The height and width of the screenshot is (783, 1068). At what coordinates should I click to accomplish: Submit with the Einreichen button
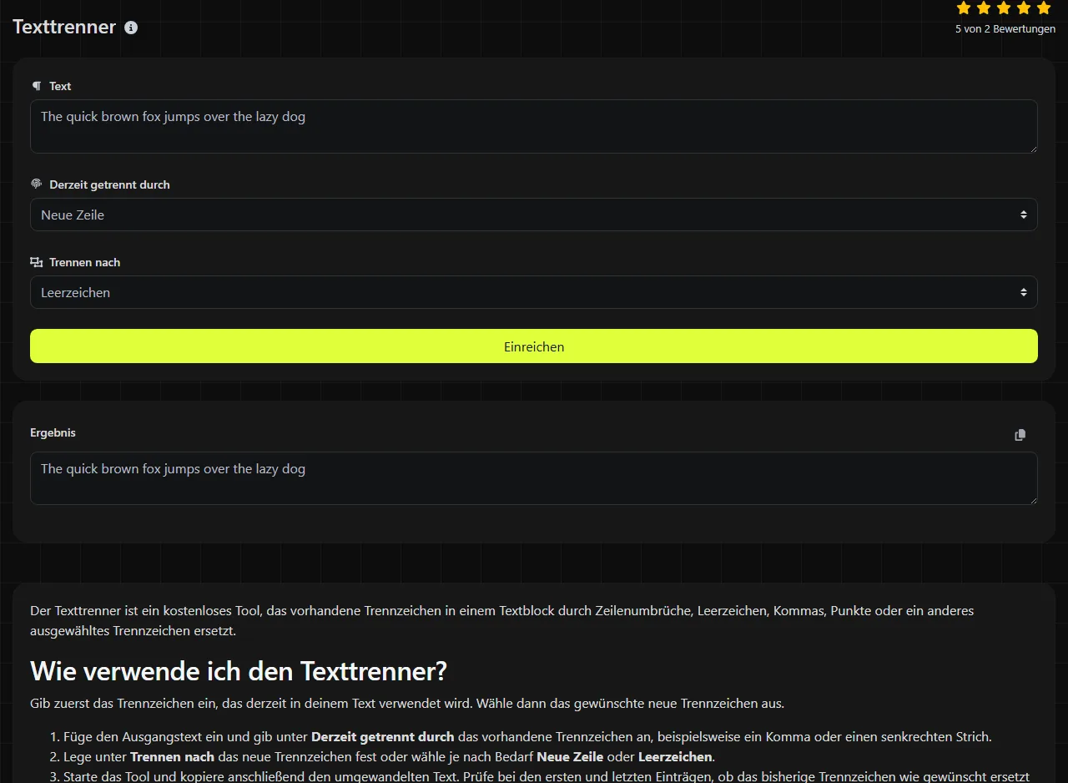534,346
